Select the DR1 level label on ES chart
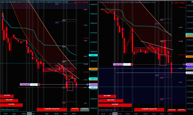Screen dimensions: 193x115 pyautogui.click(x=162, y=20)
